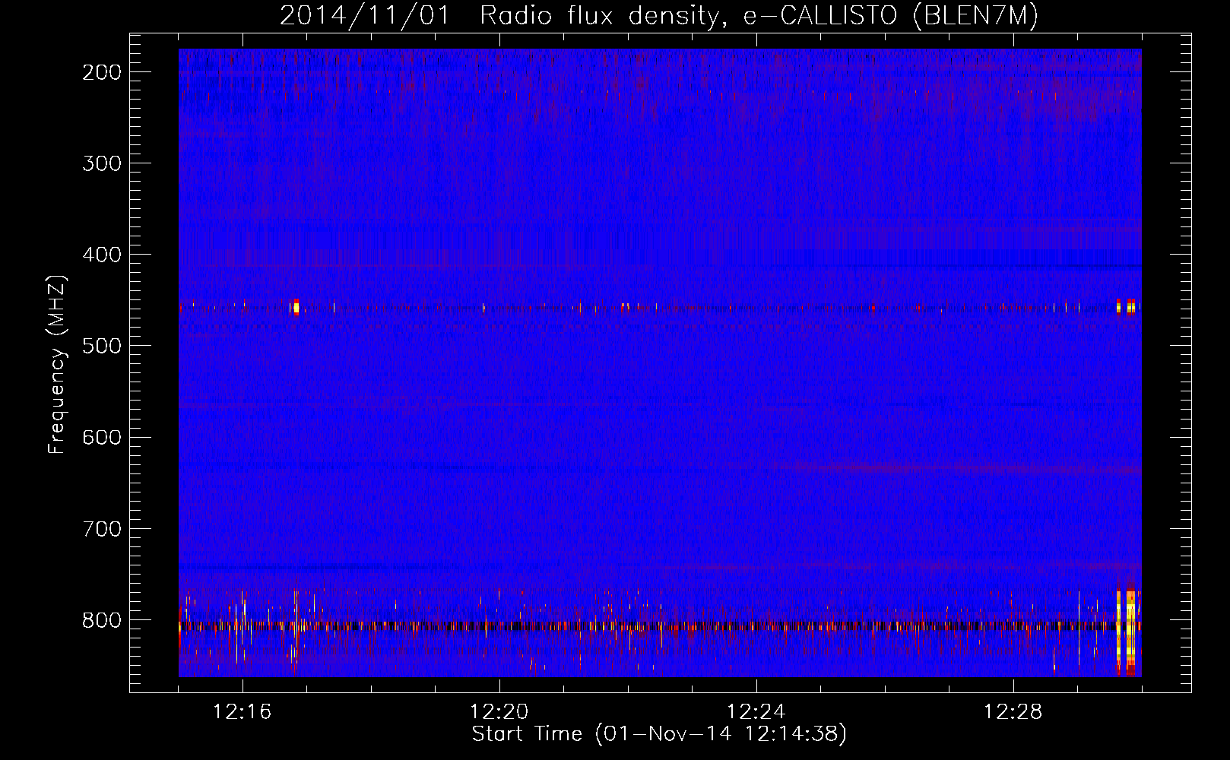This screenshot has height=760, width=1230.
Task: Click the 12:16 time tick label
Action: (x=243, y=712)
